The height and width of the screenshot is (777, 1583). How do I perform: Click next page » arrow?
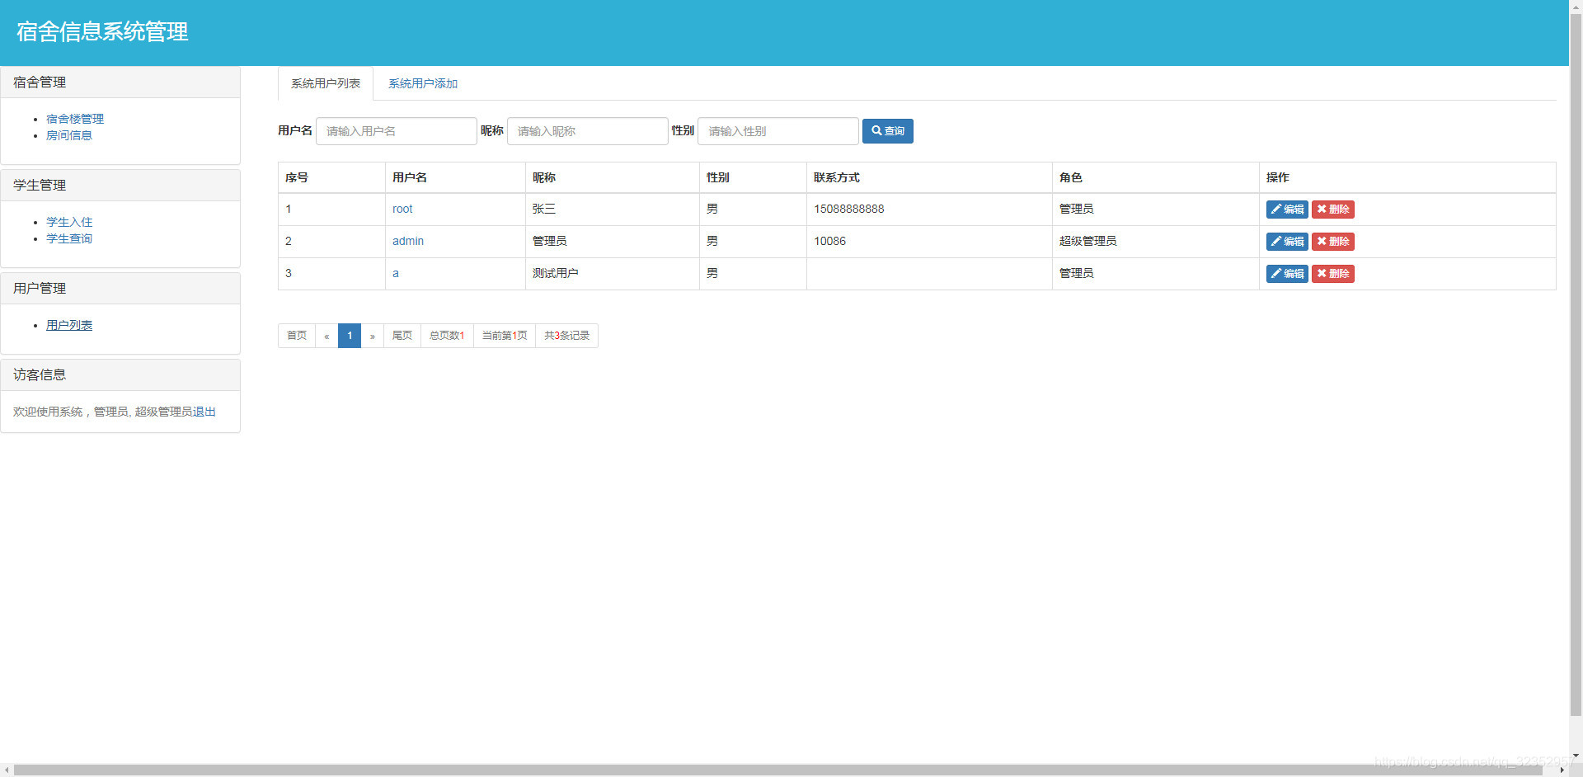click(x=373, y=336)
